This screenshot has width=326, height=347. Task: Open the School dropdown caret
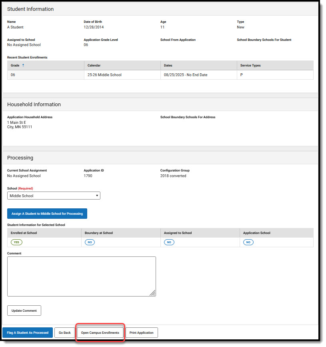pyautogui.click(x=97, y=196)
